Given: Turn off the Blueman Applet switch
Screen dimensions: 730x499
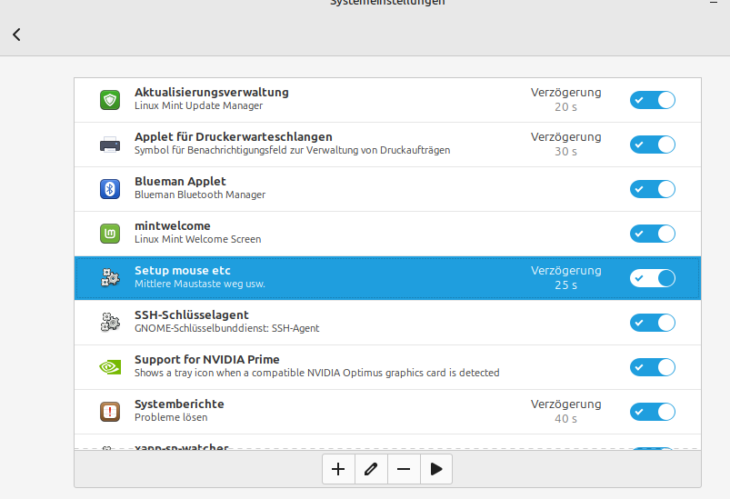Looking at the screenshot, I should coord(653,189).
